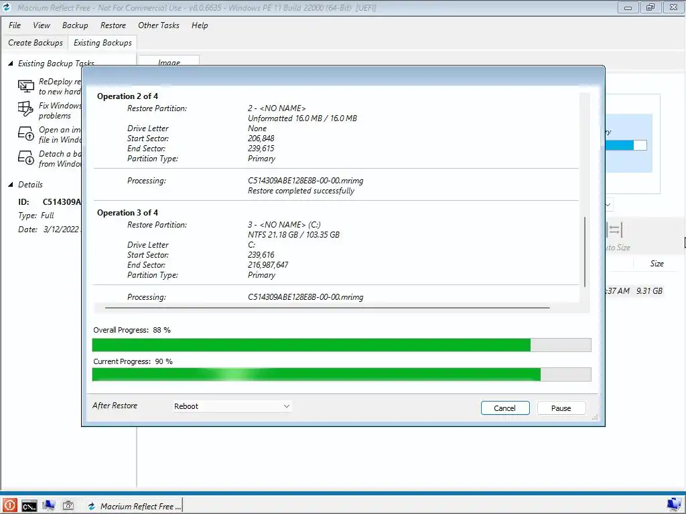
Task: Open the View menu
Action: (x=42, y=25)
